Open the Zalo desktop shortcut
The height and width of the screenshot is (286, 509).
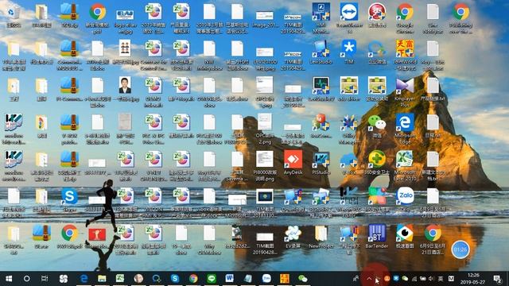pos(405,196)
